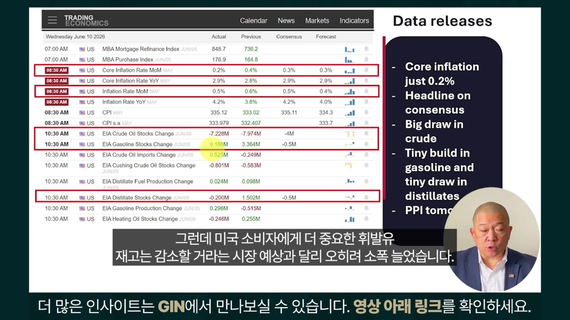Screen dimensions: 570x320
Task: Open the EIA Distillate Stocks Change link
Action: pyautogui.click(x=137, y=198)
